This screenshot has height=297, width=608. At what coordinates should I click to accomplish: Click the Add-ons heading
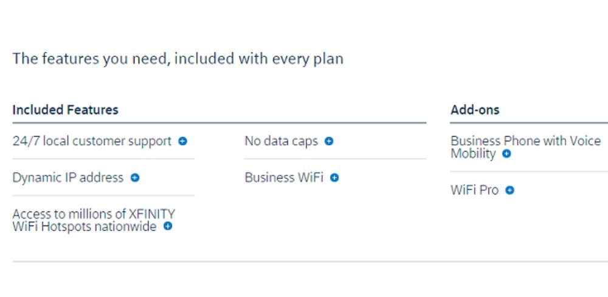475,110
